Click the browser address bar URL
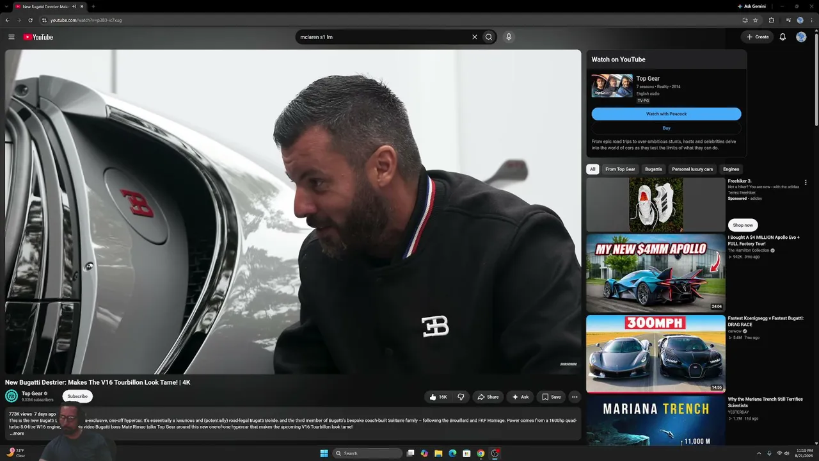 pos(86,20)
